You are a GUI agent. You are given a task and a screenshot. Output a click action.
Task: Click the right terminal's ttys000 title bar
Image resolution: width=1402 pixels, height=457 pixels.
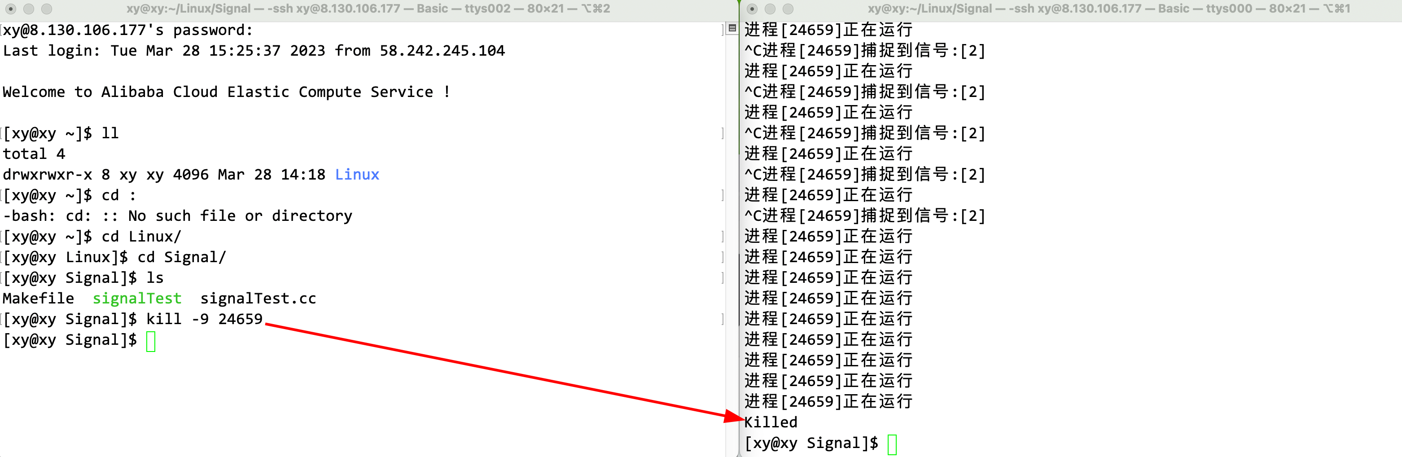(x=1108, y=9)
